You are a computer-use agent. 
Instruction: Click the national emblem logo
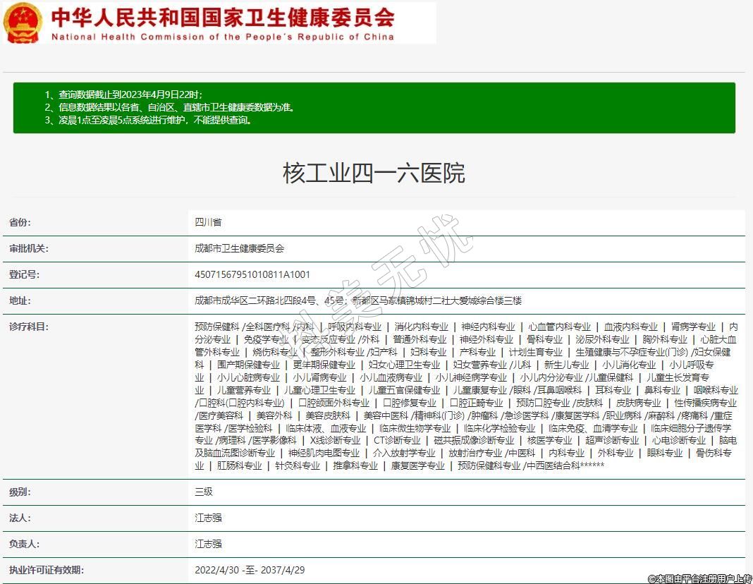point(23,23)
